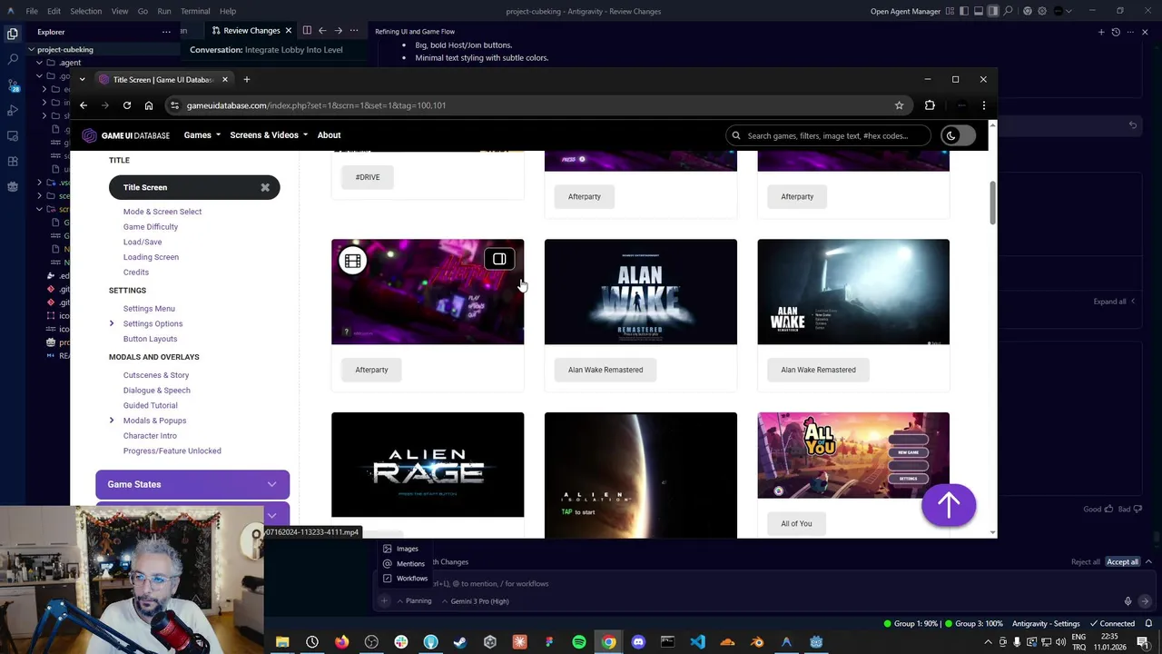Open Mode & Game Select filter
Viewport: 1162px width, 654px height.
[x=162, y=212]
